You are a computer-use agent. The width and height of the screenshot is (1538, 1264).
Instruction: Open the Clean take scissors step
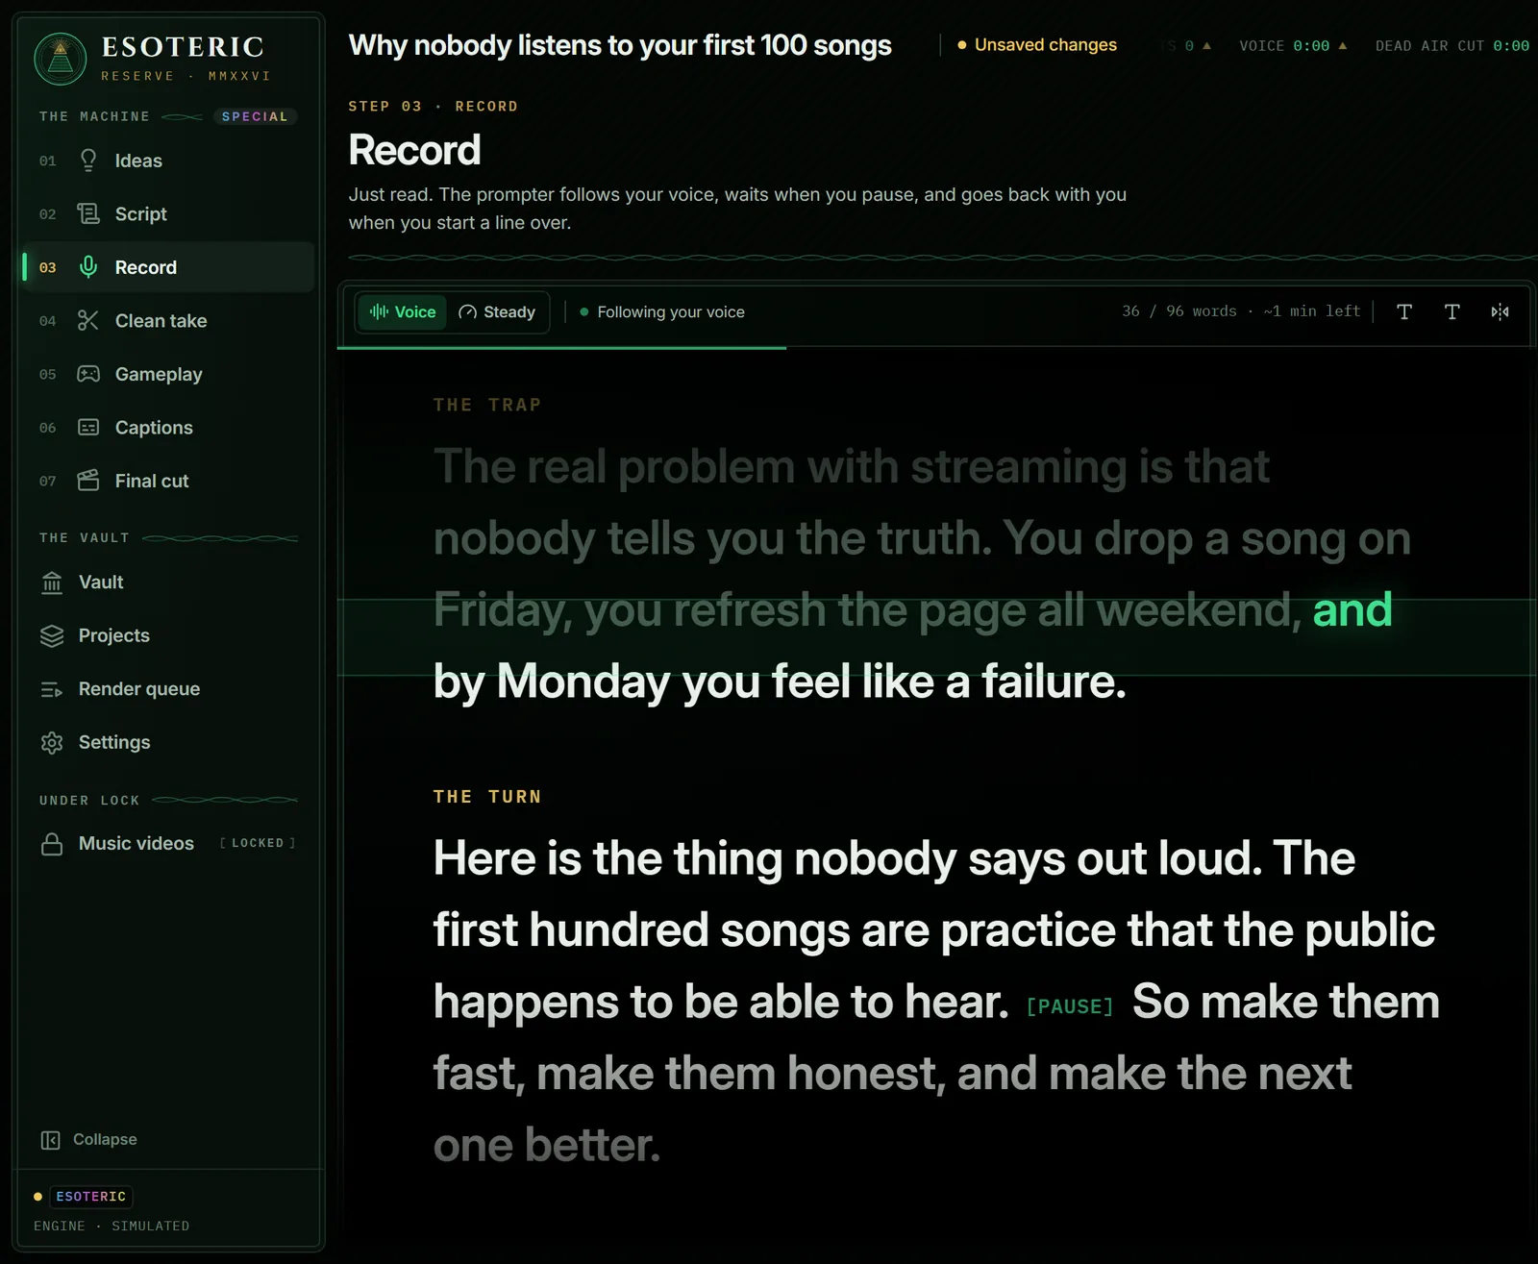coord(88,320)
